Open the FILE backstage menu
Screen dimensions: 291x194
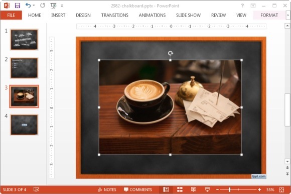click(11, 15)
